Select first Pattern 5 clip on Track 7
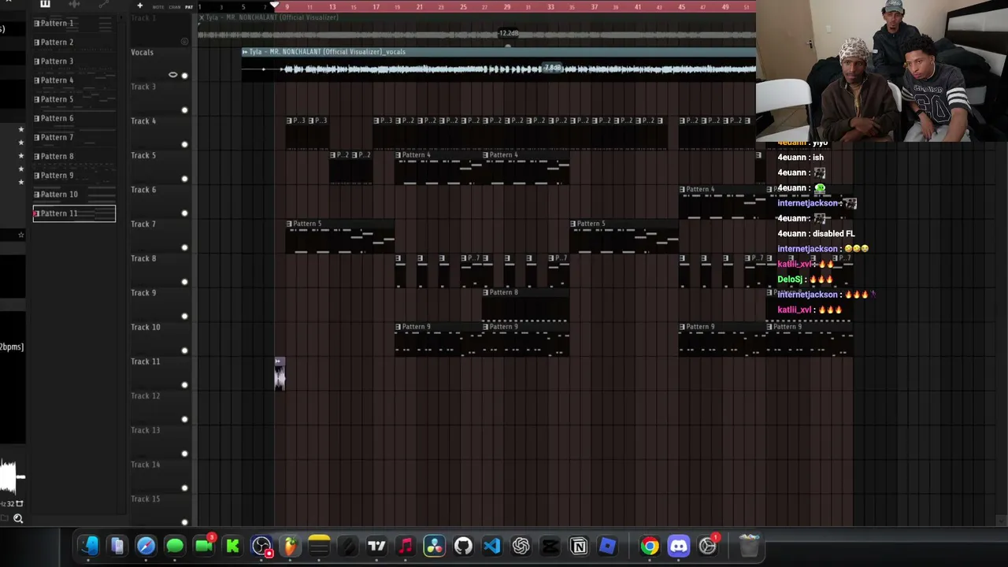The image size is (1008, 567). click(340, 237)
